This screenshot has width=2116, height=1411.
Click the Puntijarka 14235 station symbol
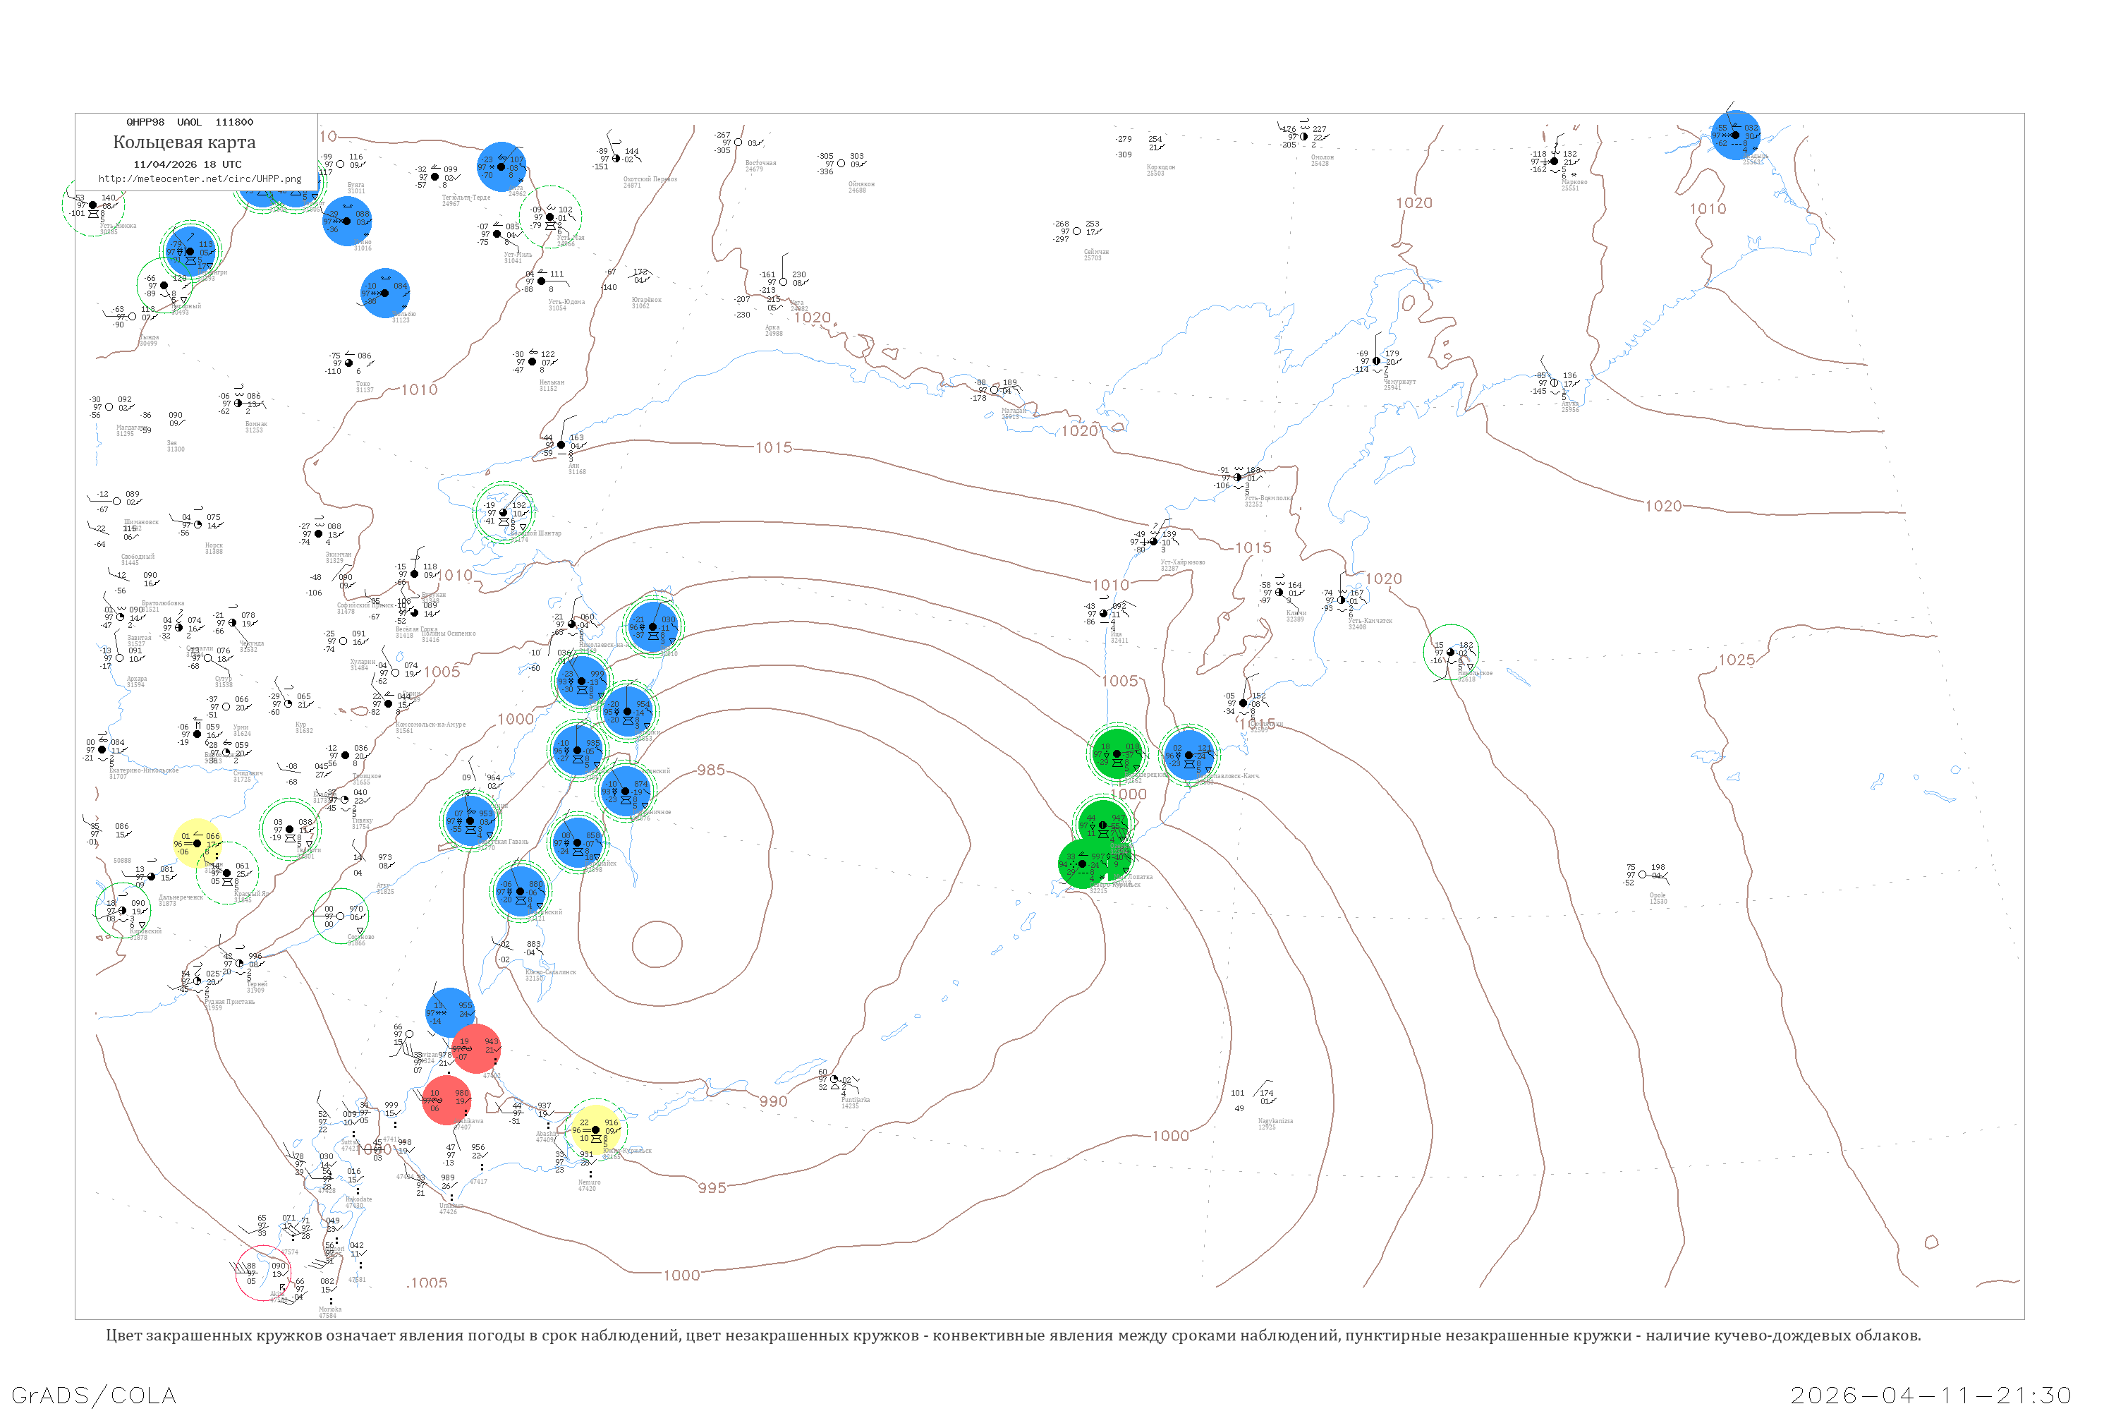[834, 1079]
